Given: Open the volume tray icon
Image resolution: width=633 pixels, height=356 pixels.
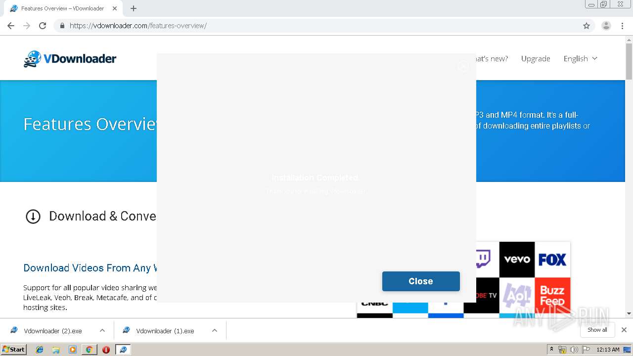Looking at the screenshot, I should (574, 350).
